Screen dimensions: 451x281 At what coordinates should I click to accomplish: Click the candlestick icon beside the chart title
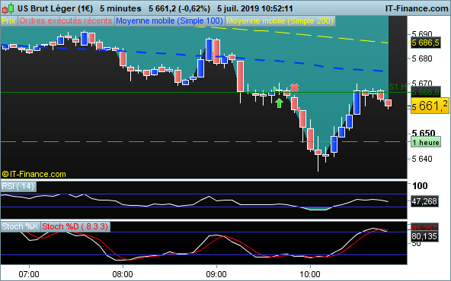point(8,8)
